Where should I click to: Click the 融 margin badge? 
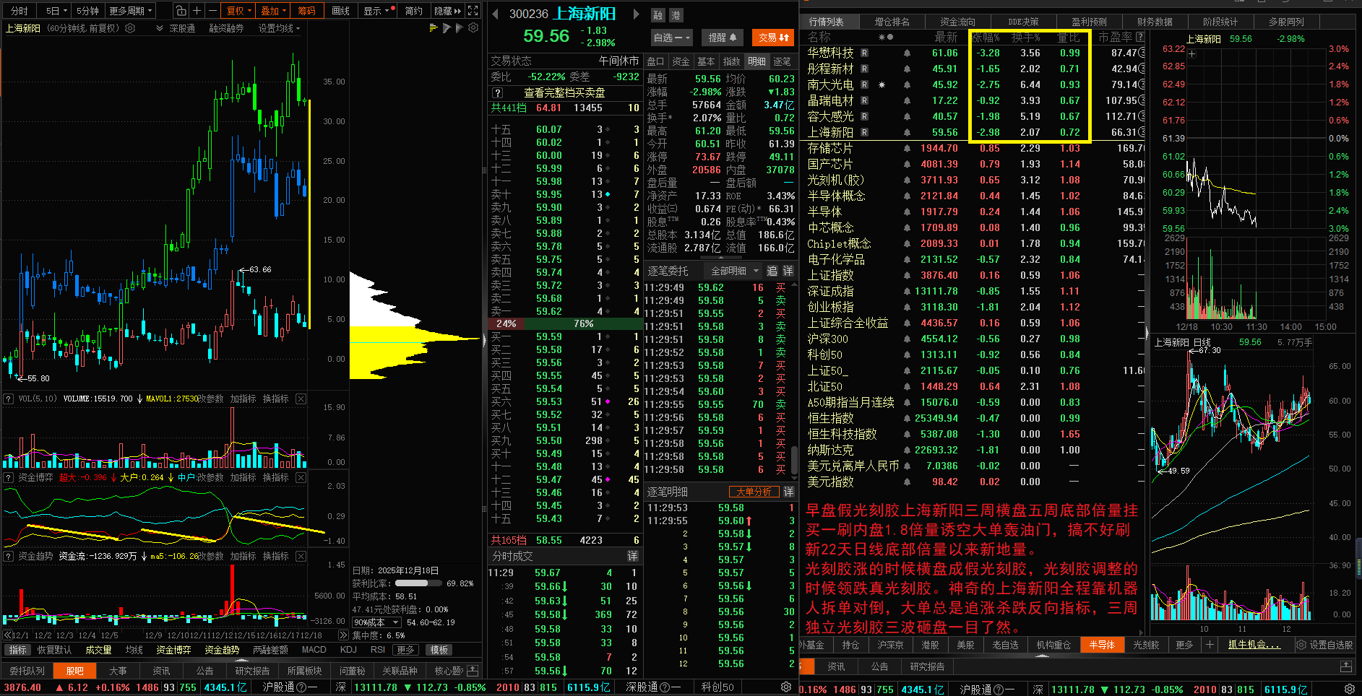tap(658, 15)
